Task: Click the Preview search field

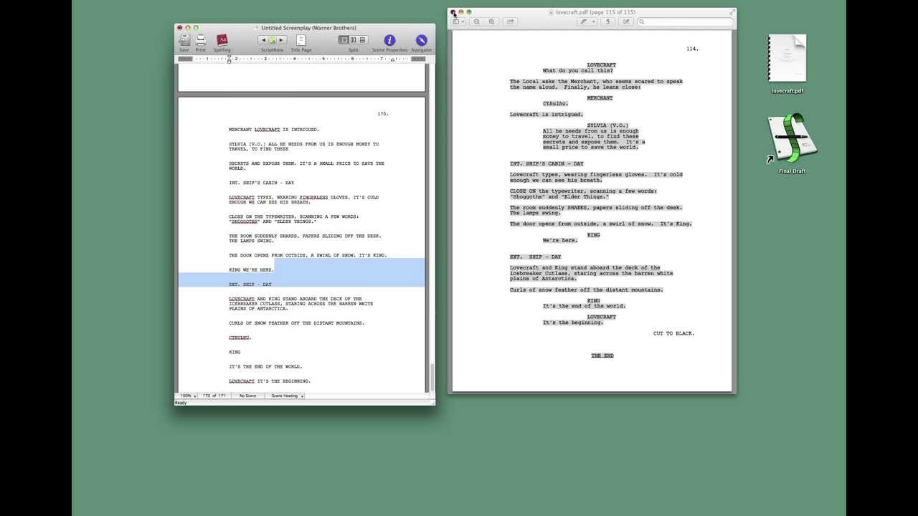Action: 685,21
